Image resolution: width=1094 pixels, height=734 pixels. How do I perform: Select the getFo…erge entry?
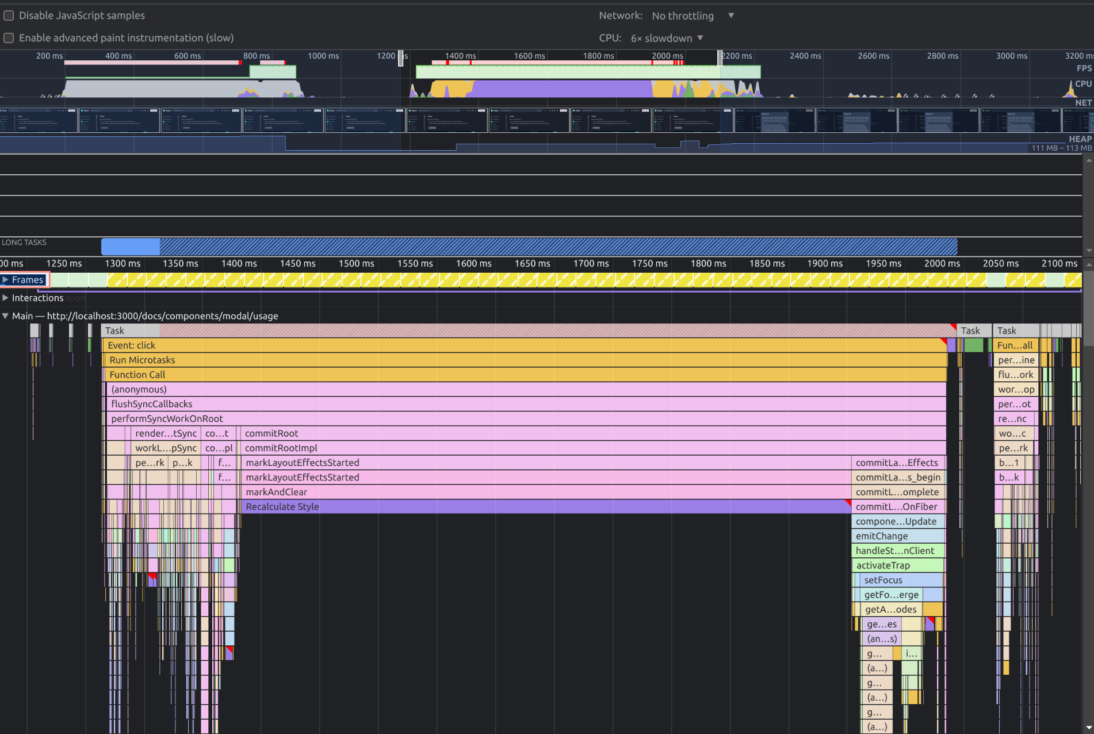[x=892, y=595]
